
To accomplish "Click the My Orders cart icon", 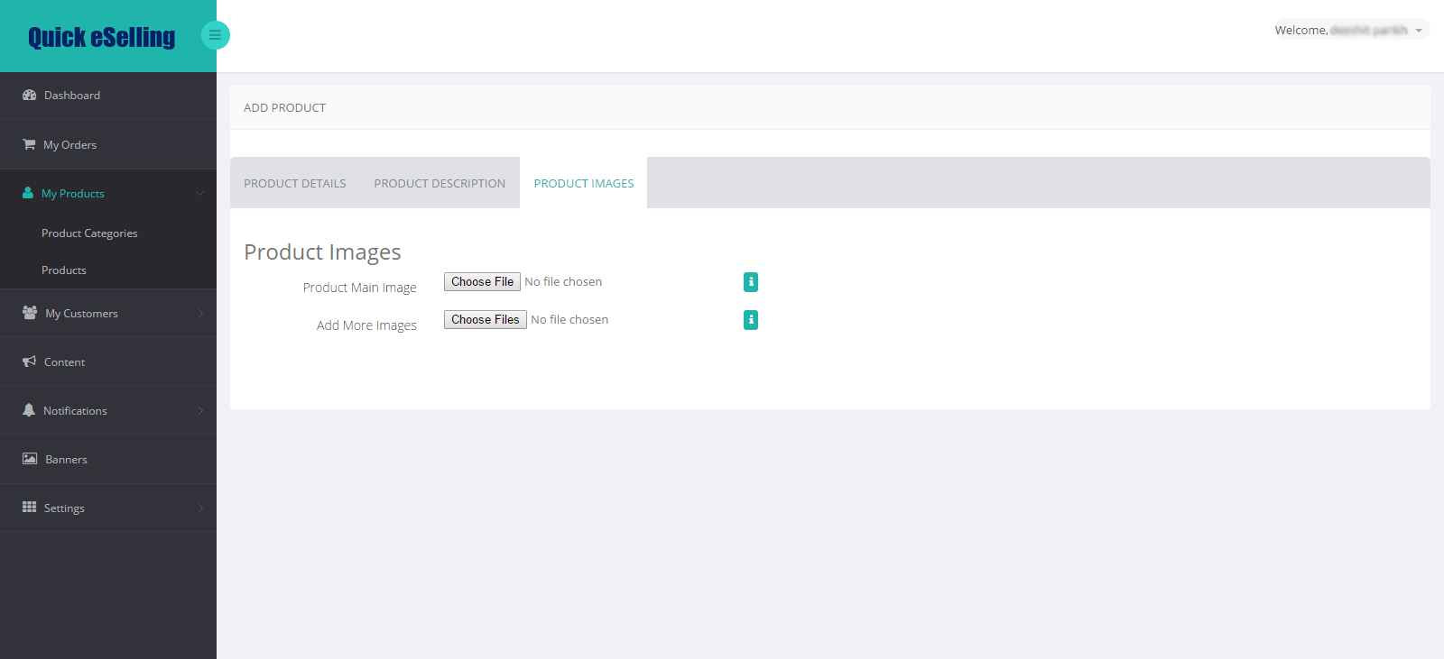I will click(x=29, y=144).
